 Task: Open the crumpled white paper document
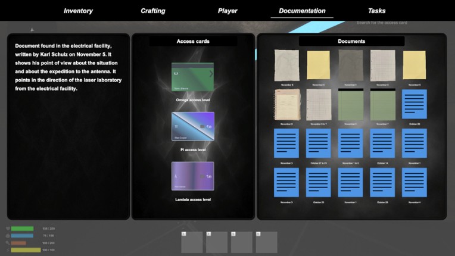point(286,65)
